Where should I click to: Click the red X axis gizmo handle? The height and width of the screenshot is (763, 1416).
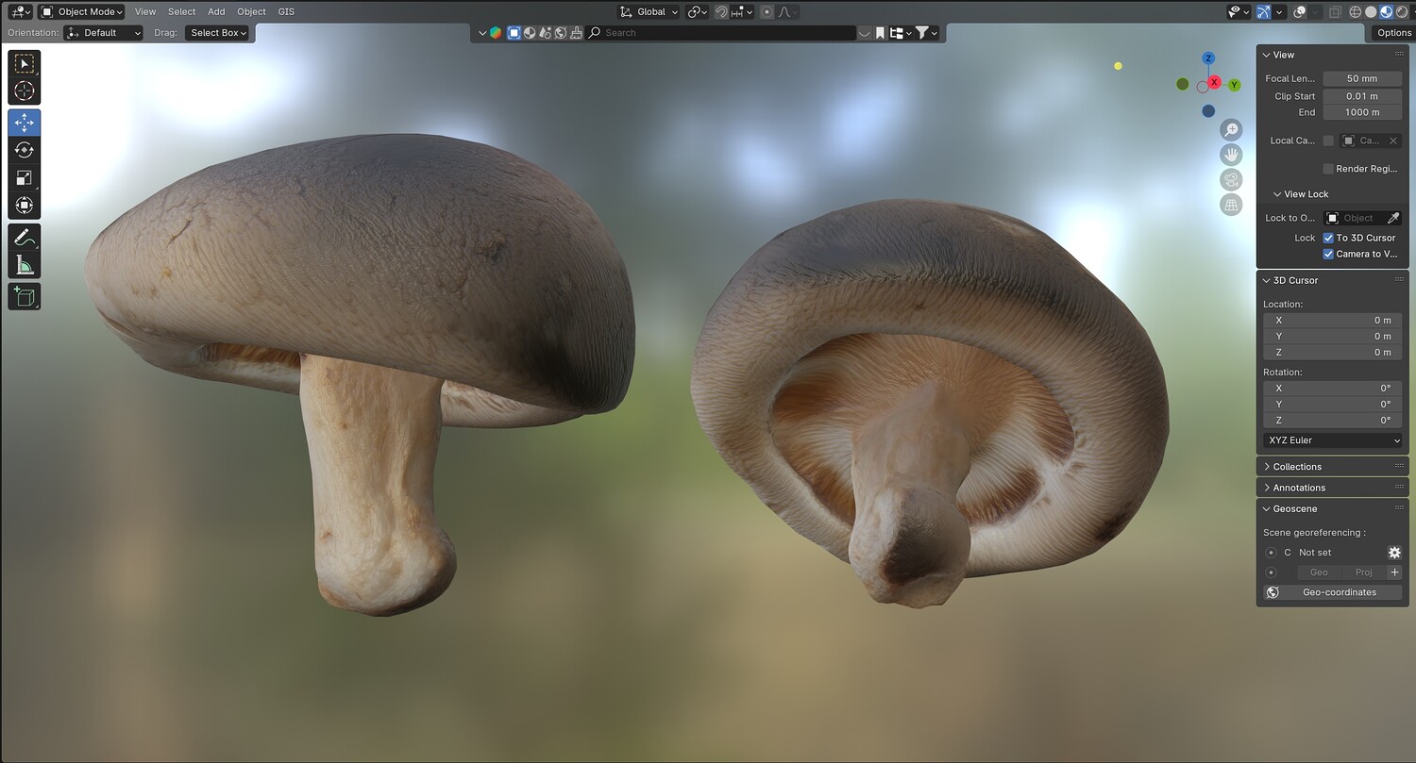(x=1215, y=82)
